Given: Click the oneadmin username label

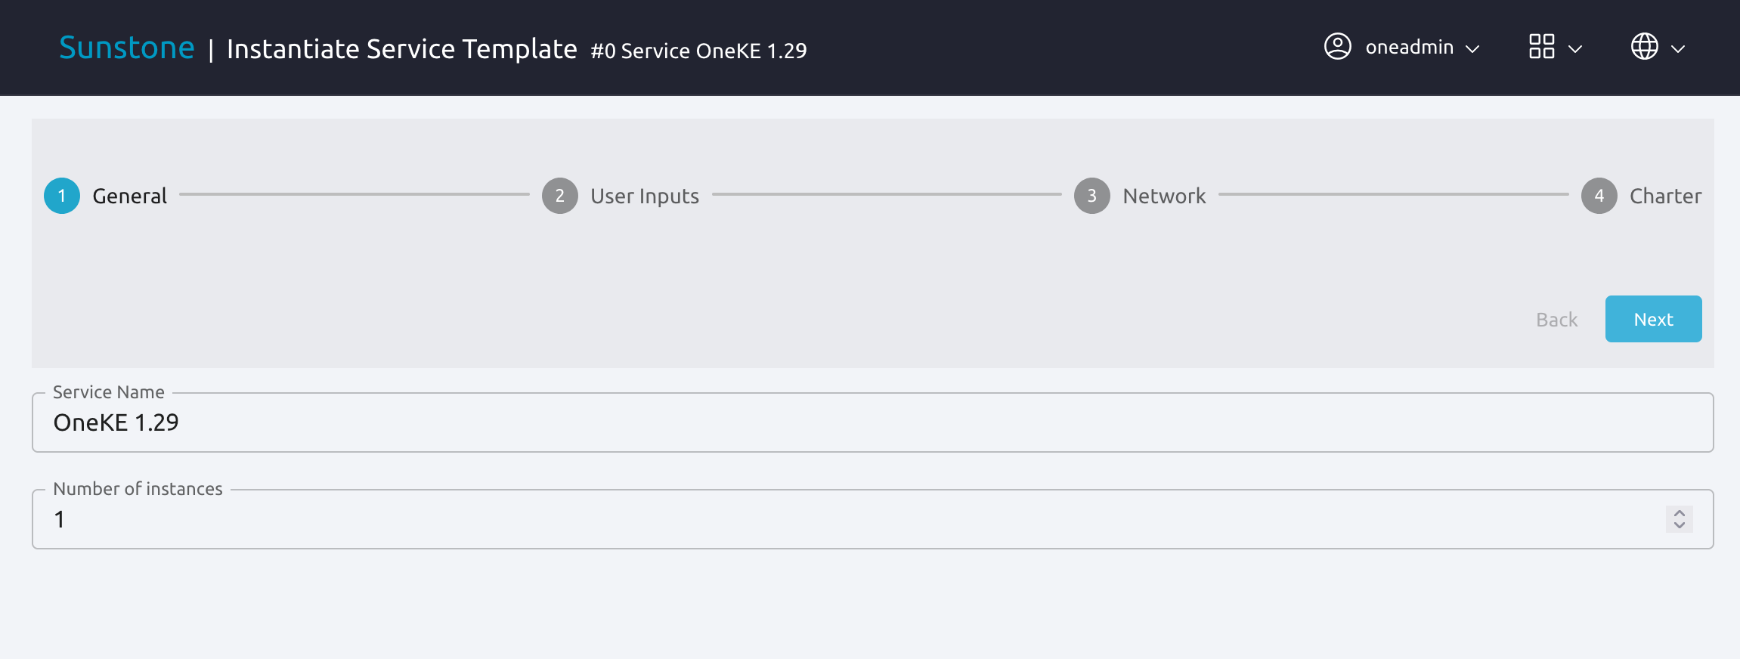Looking at the screenshot, I should (x=1410, y=47).
